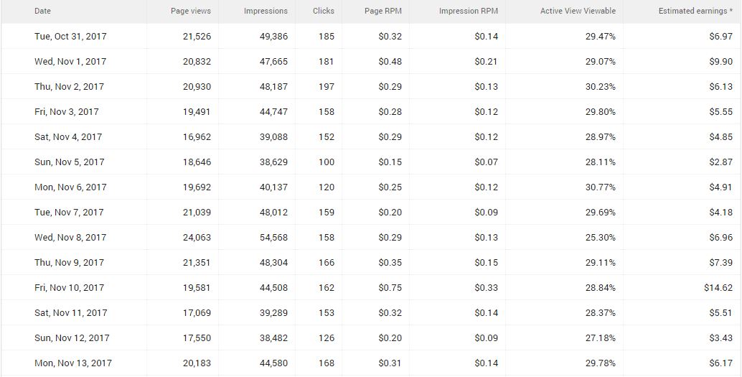Select the Thu, Nov 2, 2017 date cell
This screenshot has width=742, height=377.
pyautogui.click(x=69, y=87)
